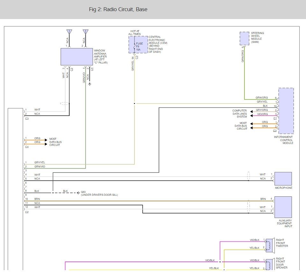The height and width of the screenshot is (272, 306).
Task: Click the "Under Driver's Door Sill" text
Action: 99,195
